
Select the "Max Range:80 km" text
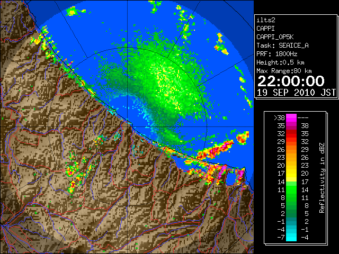(x=284, y=71)
